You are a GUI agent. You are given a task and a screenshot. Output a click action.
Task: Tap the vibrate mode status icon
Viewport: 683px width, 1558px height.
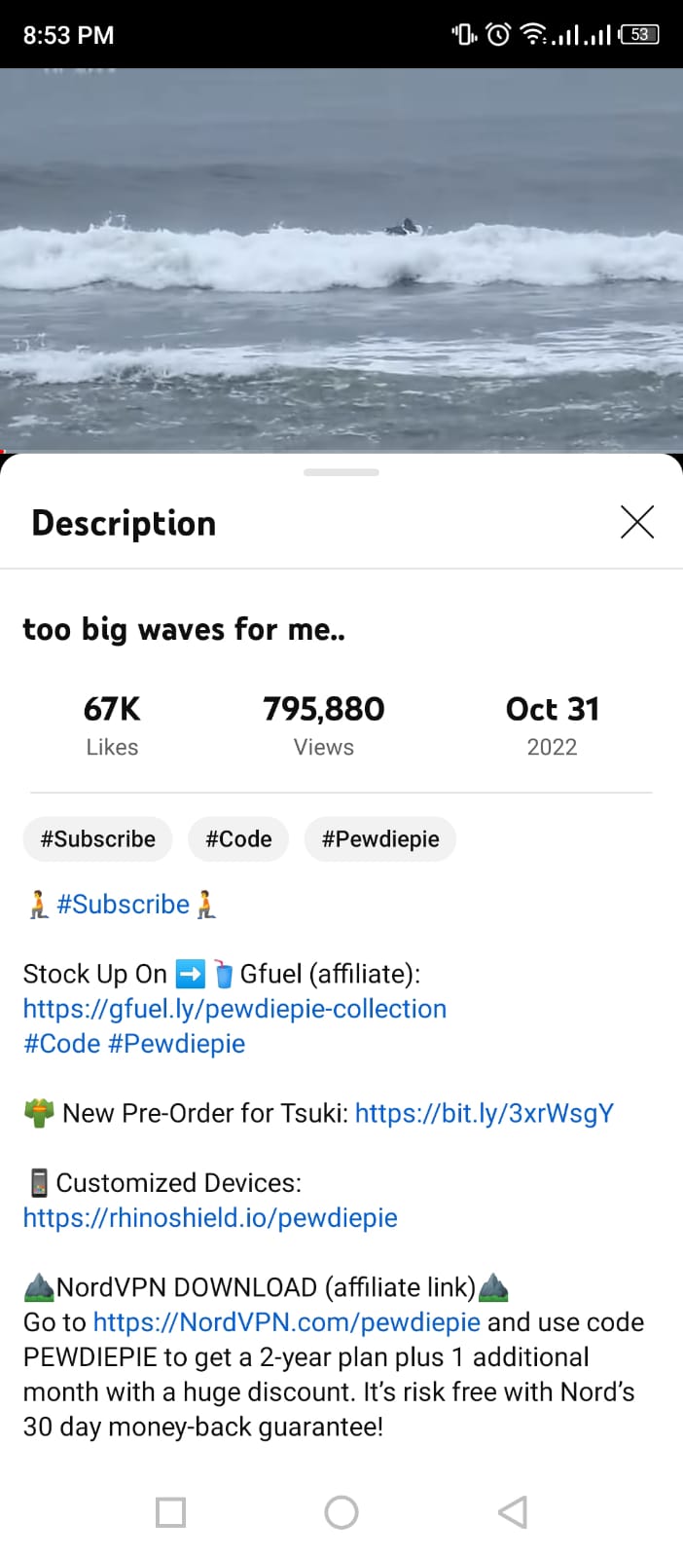(464, 35)
